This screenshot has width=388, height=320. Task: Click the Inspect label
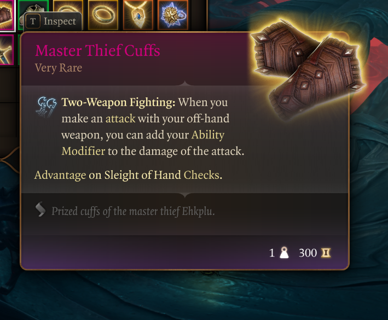(60, 21)
